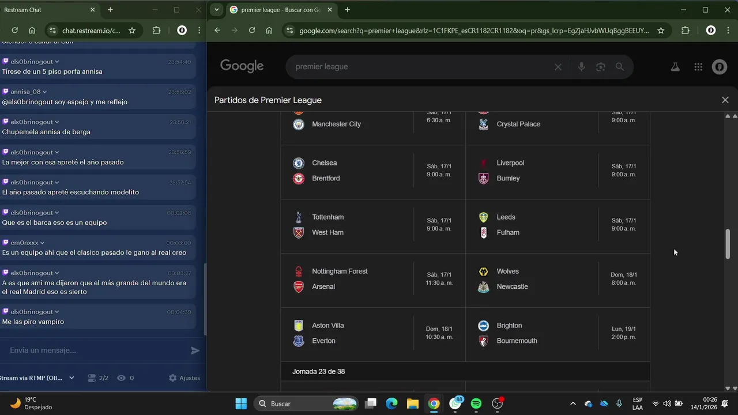Go to home in Restream Chat window
Viewport: 738px width, 415px height.
point(32,31)
